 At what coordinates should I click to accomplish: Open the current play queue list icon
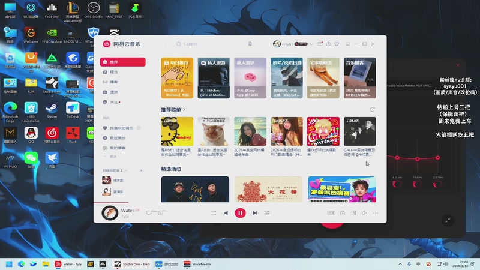point(267,213)
